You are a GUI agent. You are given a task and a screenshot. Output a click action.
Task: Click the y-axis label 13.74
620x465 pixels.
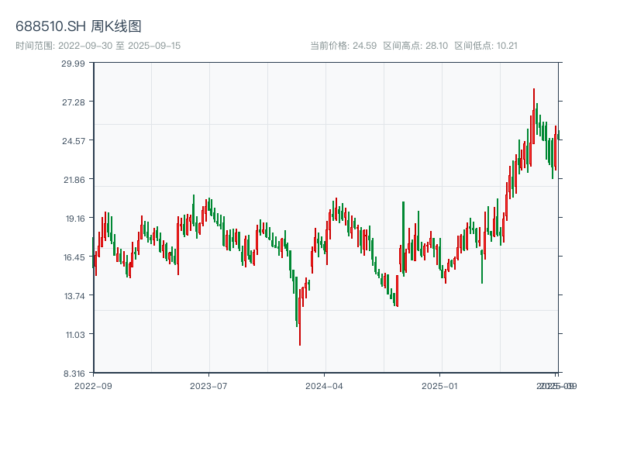click(x=74, y=296)
